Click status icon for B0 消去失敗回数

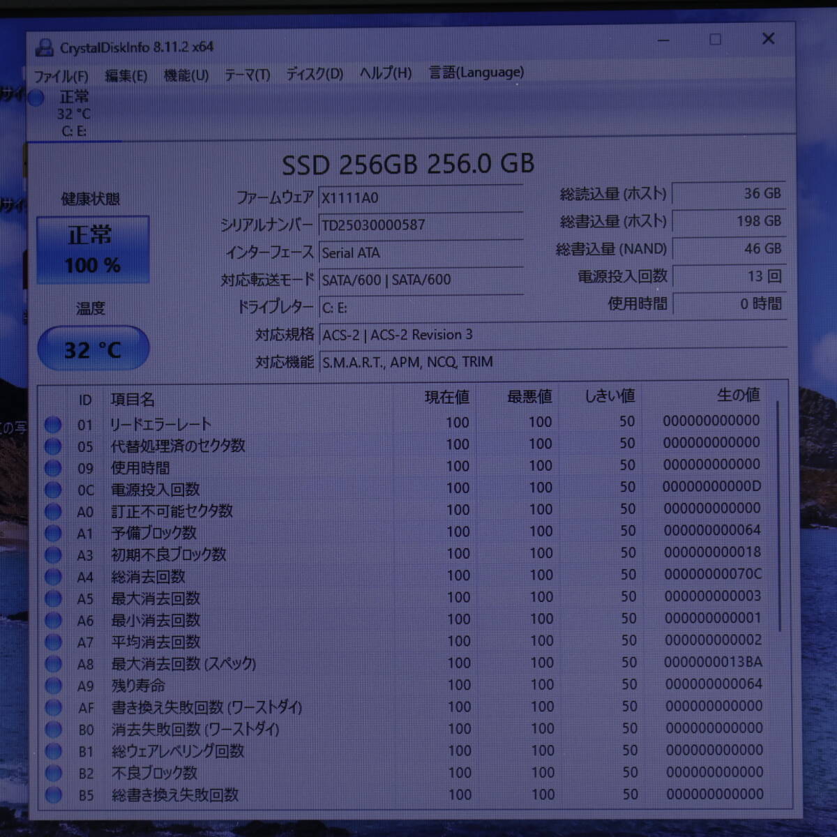pyautogui.click(x=54, y=730)
